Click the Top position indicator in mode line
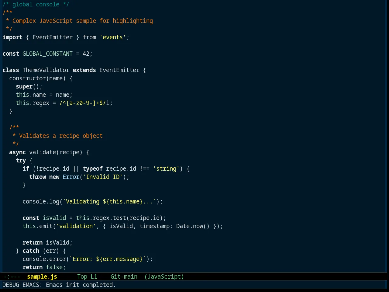This screenshot has width=389, height=292. [x=82, y=276]
